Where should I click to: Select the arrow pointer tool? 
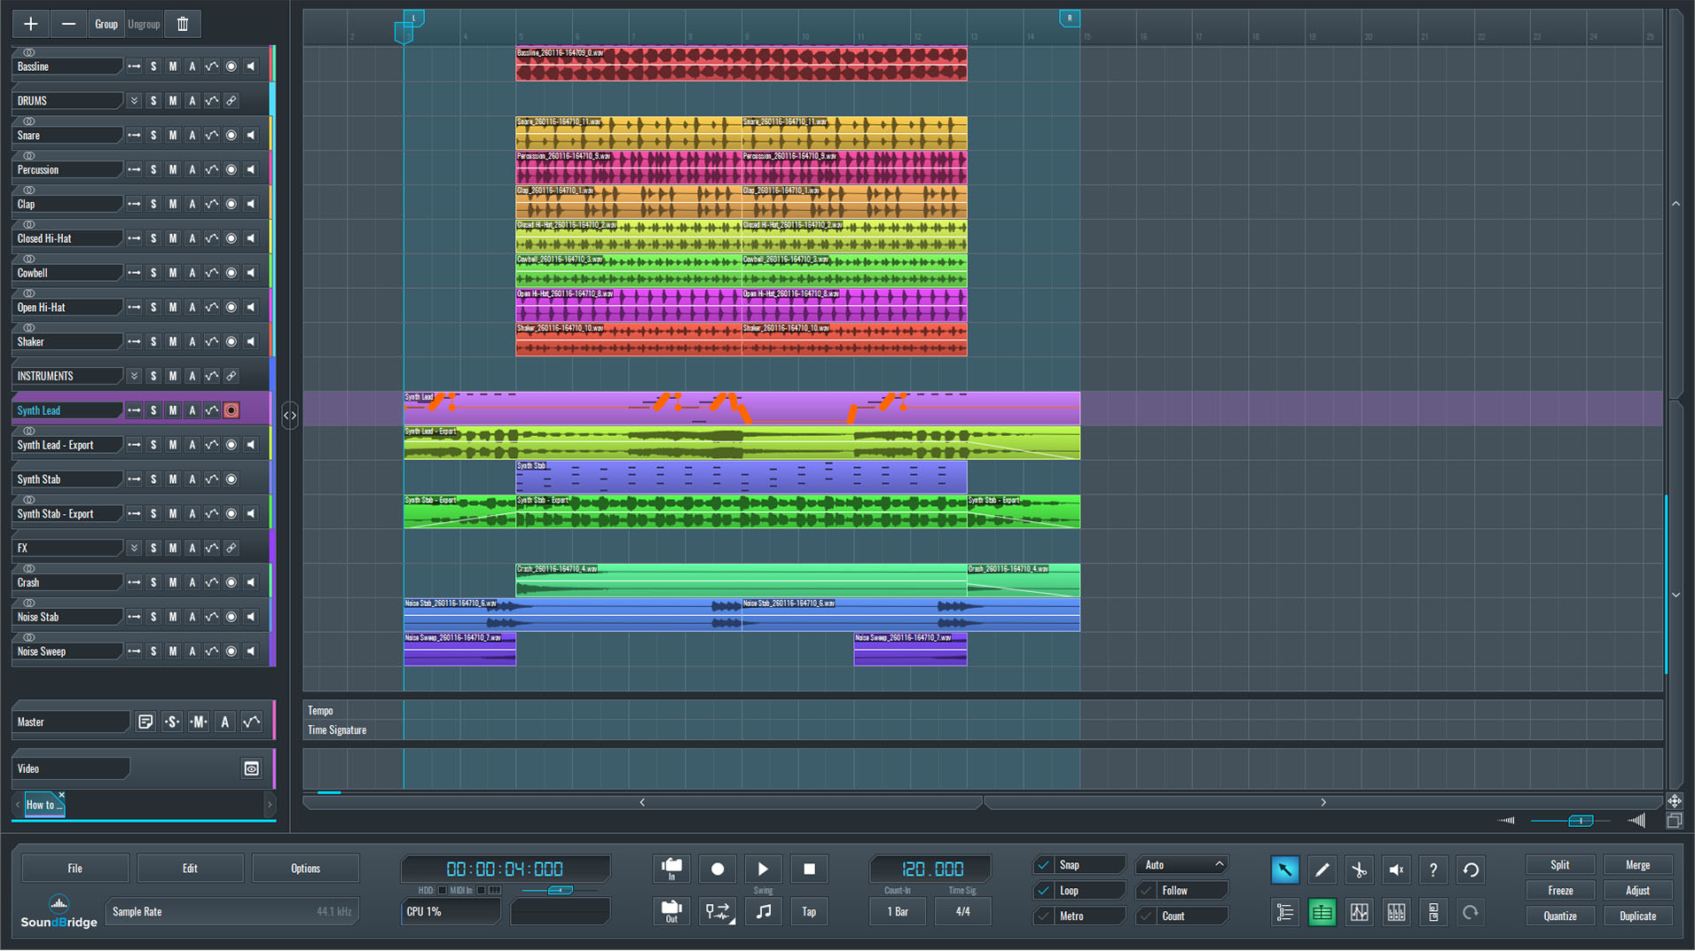1284,869
